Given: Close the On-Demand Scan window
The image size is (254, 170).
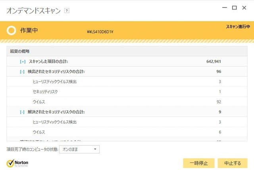Looking at the screenshot, I should coord(245,8).
